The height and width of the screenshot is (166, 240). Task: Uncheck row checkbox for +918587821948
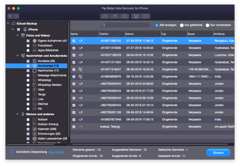(74, 120)
